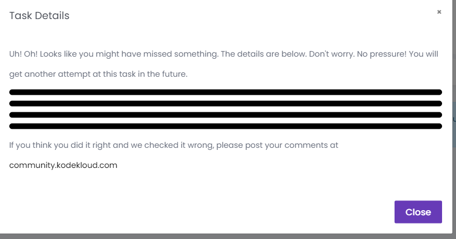Click the purple Close button
Screen dimensions: 456x239
(418, 212)
